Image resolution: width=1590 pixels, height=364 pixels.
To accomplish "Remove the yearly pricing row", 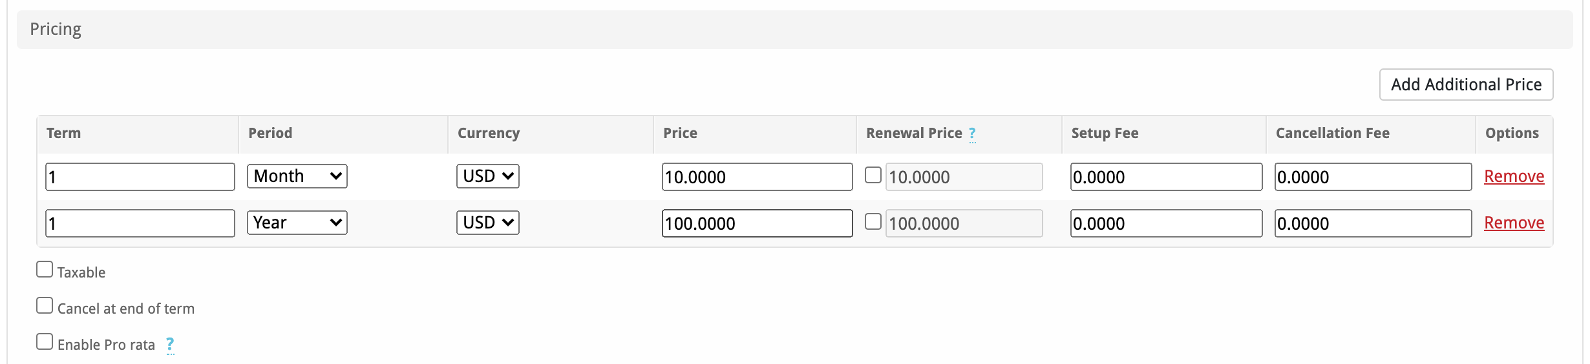I will click(1514, 223).
